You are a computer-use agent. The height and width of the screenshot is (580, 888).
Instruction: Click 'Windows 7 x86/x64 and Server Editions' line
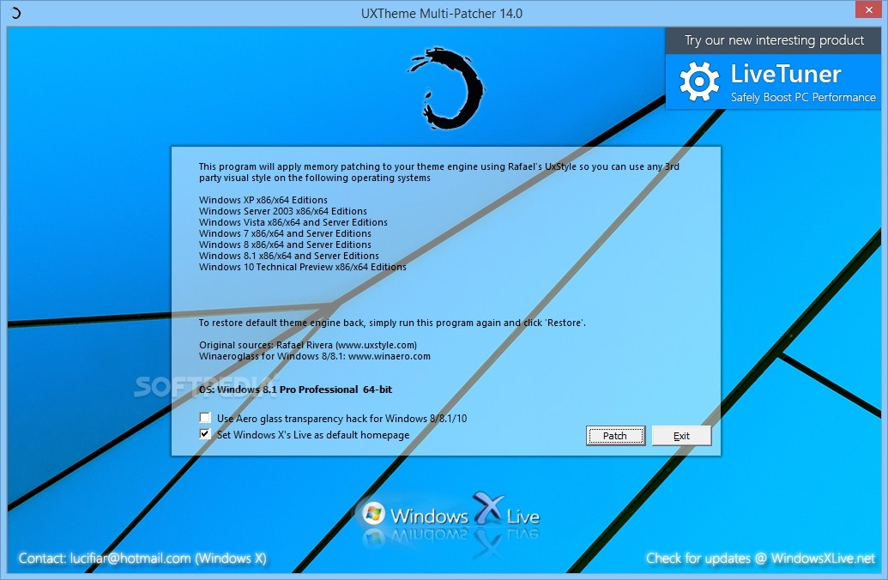coord(285,233)
